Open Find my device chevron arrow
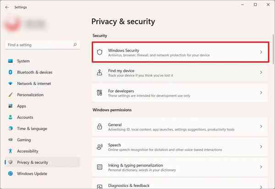 point(261,72)
